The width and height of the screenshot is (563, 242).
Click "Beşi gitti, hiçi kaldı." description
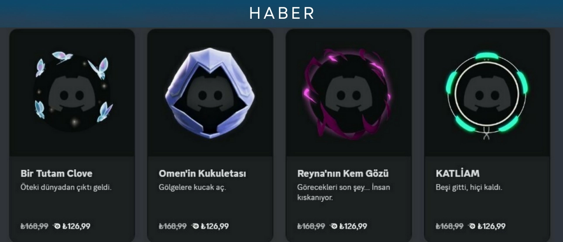pos(469,187)
